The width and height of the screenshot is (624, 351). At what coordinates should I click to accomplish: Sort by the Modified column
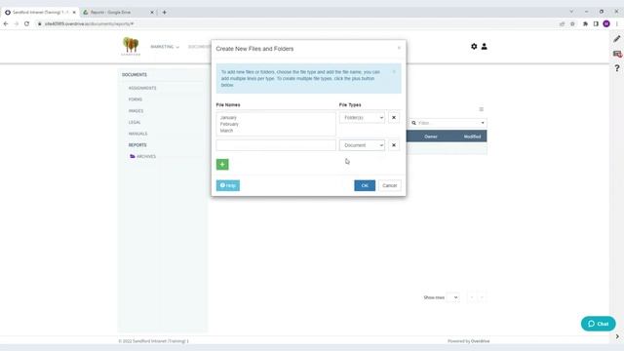tap(472, 136)
